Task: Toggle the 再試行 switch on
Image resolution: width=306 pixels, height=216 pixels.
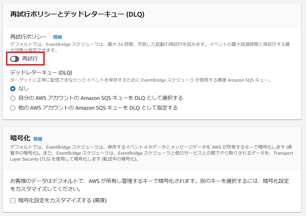Action: pos(14,59)
